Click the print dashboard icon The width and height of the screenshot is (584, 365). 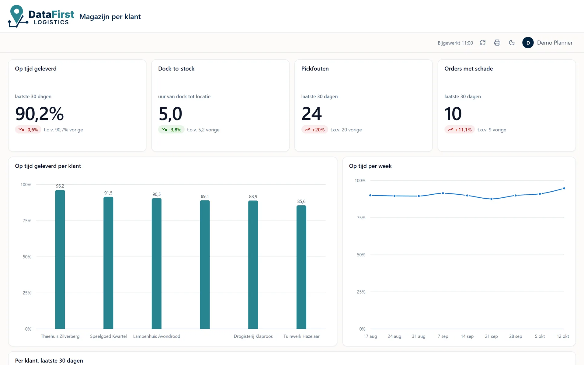[x=497, y=43]
